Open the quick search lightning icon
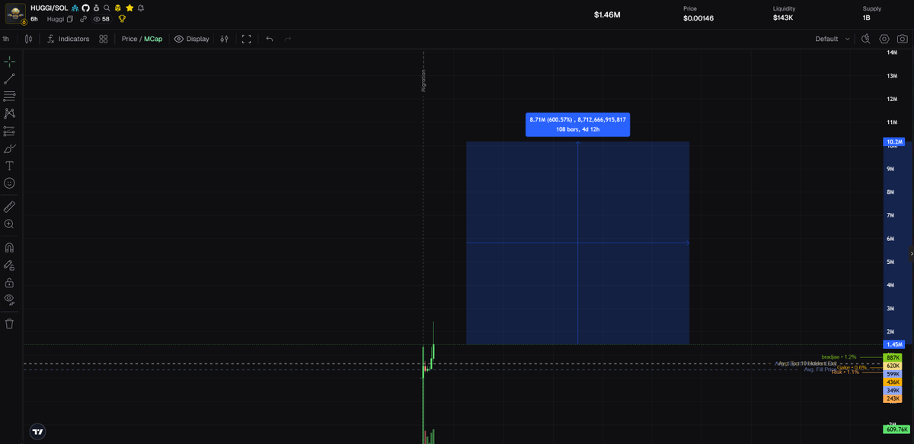914x444 pixels. [866, 39]
